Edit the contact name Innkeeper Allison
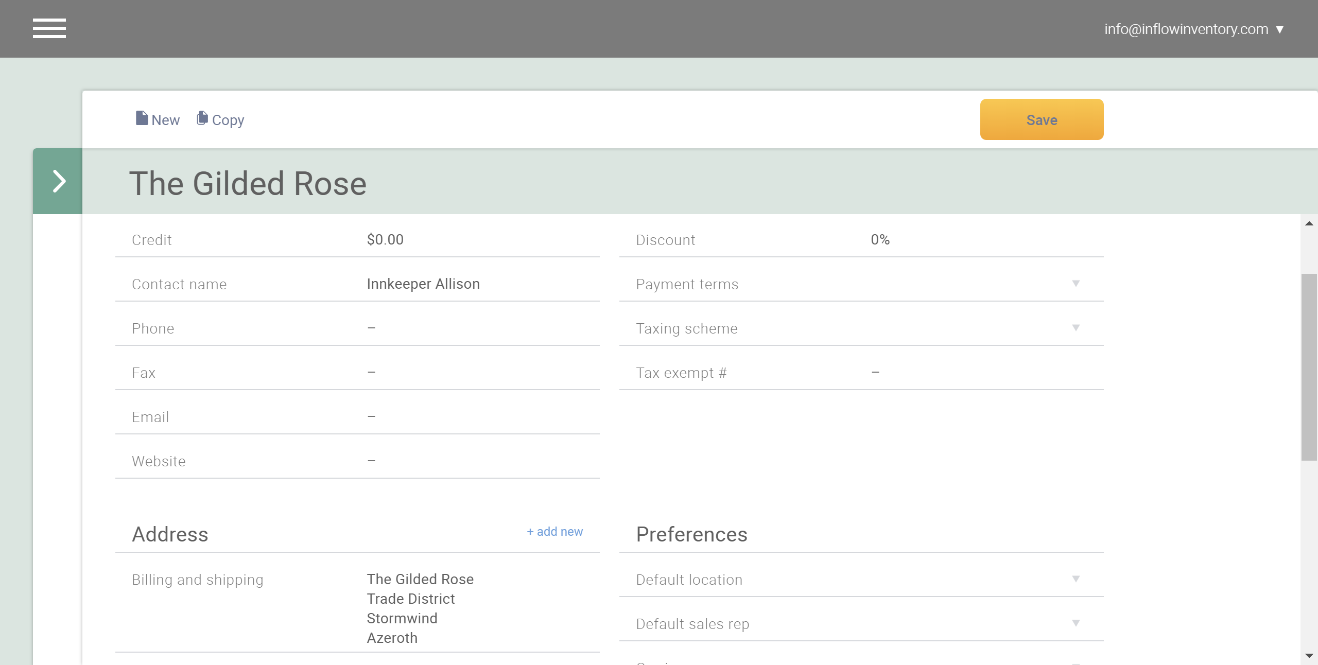The image size is (1318, 665). pos(423,284)
